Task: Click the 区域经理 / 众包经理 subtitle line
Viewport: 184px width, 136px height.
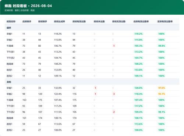Action: pyautogui.click(x=20, y=10)
